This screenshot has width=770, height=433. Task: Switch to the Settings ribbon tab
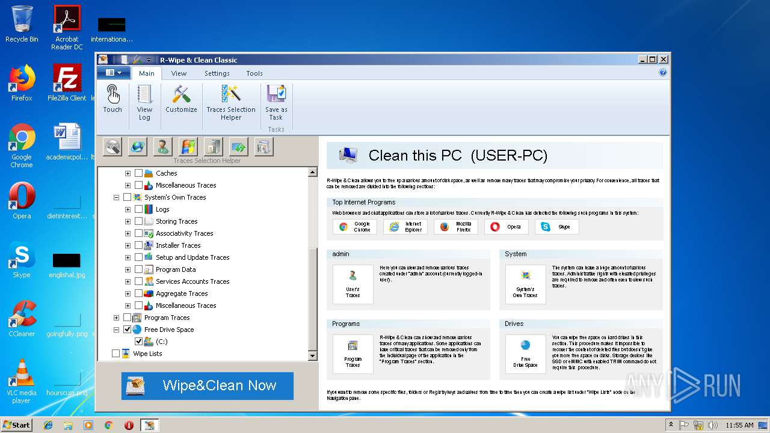pyautogui.click(x=217, y=73)
